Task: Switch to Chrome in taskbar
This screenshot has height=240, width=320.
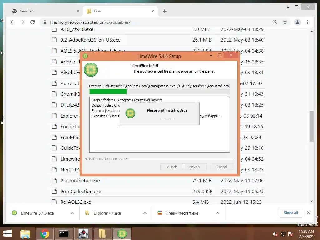Action: pos(44,234)
